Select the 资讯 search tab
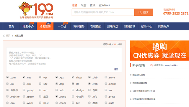 click(x=92, y=5)
